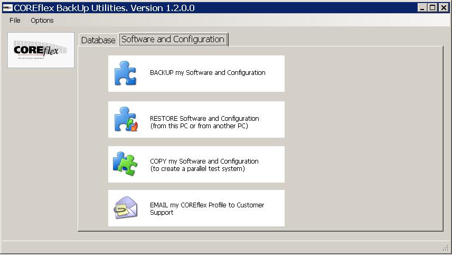Image resolution: width=452 pixels, height=277 pixels.
Task: Click the blue puzzle piece backup icon
Action: point(125,73)
